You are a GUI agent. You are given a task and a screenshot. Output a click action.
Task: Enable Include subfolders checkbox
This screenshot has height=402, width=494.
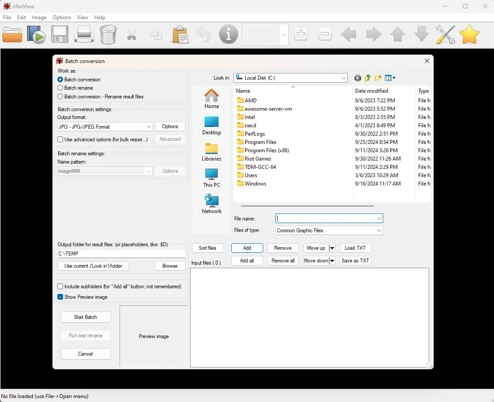click(x=60, y=287)
